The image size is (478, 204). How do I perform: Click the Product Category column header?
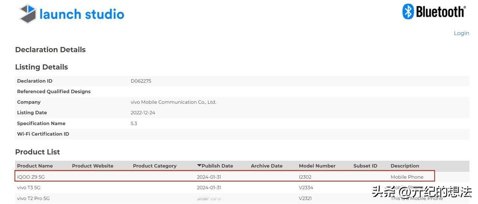tap(155, 166)
